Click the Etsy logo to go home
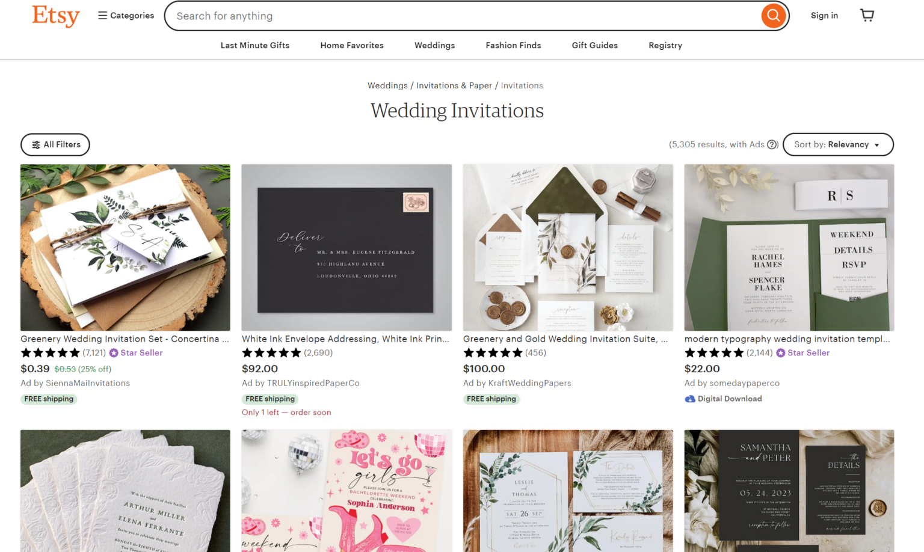924x552 pixels. click(x=55, y=16)
